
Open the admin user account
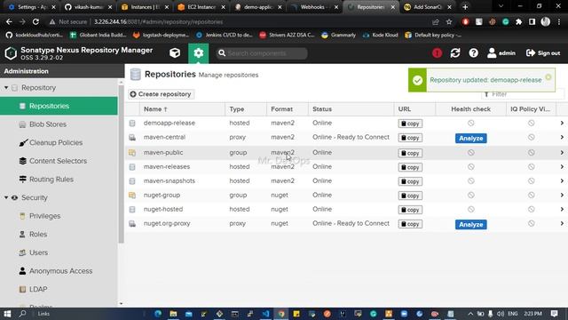pos(501,53)
